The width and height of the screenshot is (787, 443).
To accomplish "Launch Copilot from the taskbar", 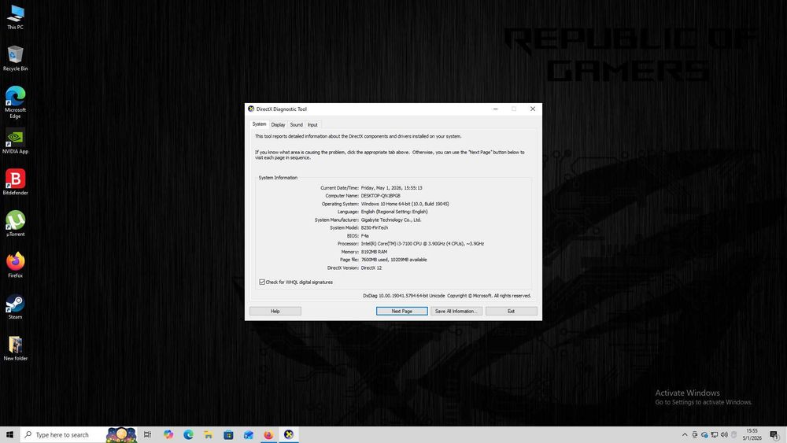I will click(x=168, y=434).
